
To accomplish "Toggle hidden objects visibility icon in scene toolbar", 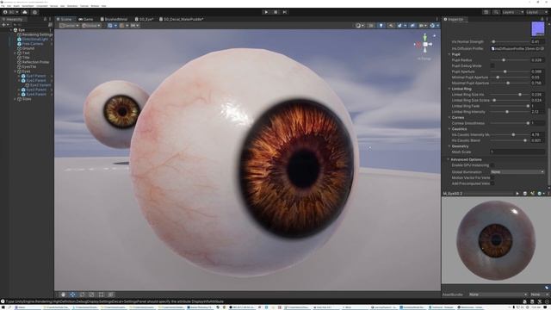I will [x=412, y=26].
